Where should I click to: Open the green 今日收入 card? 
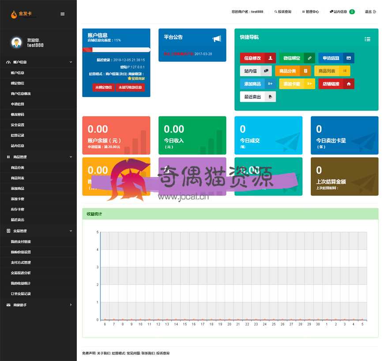192,135
